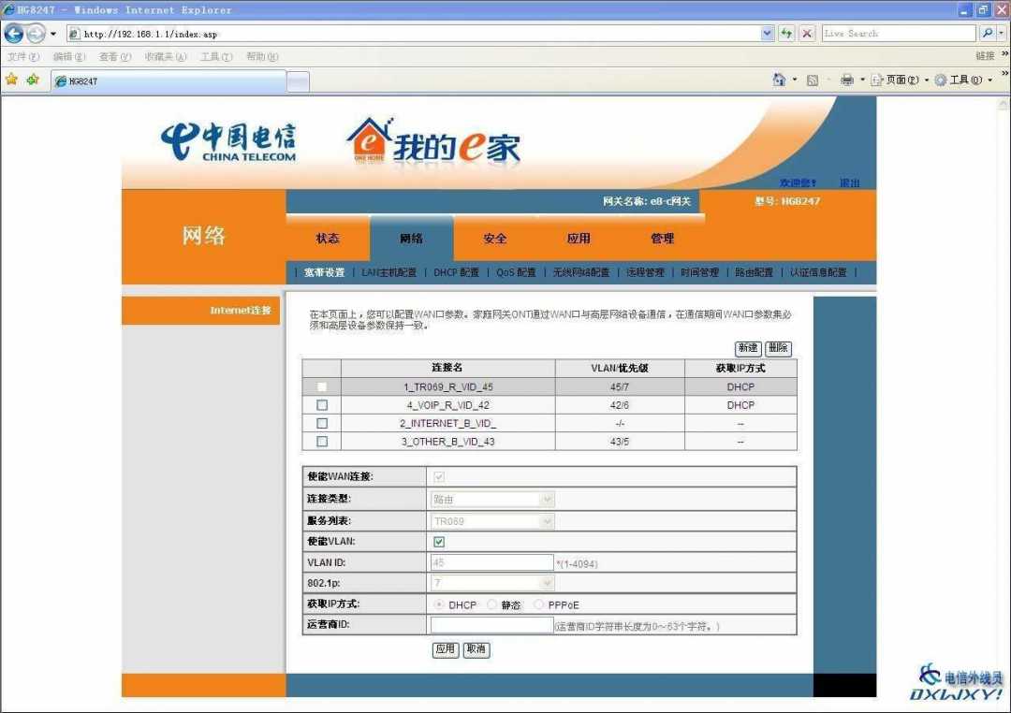Viewport: 1011px width, 713px height.
Task: Open recent pages dropdown beside Forward button
Action: 53,34
